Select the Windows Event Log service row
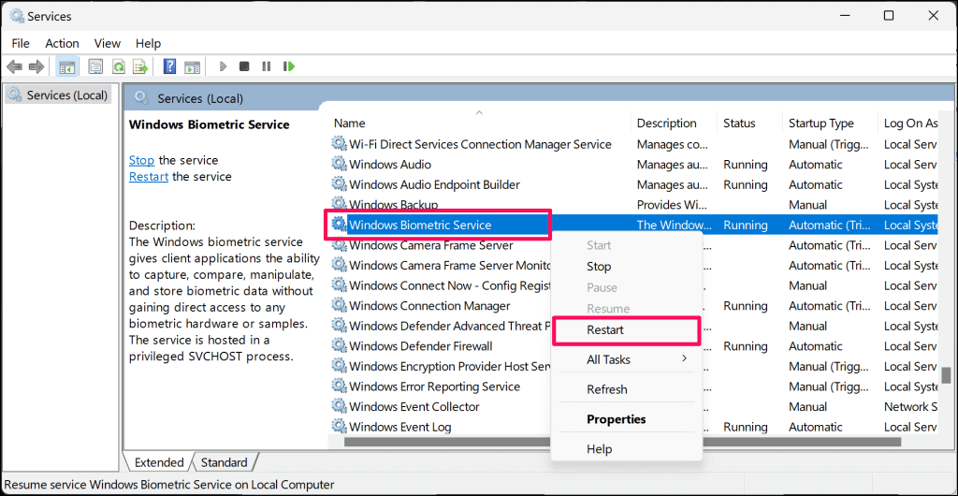This screenshot has height=496, width=958. pyautogui.click(x=399, y=427)
